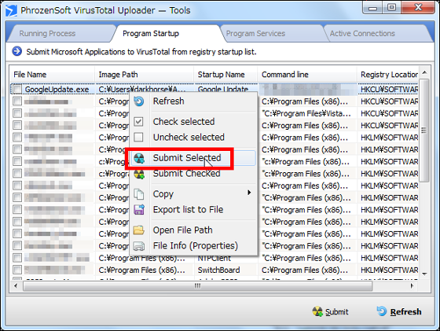This screenshot has width=440, height=331.
Task: Click the PhrozenSoft app logo icon
Action: 11,11
